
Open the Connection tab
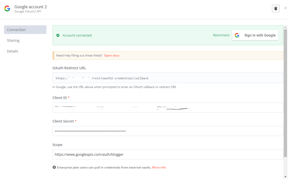click(25, 30)
